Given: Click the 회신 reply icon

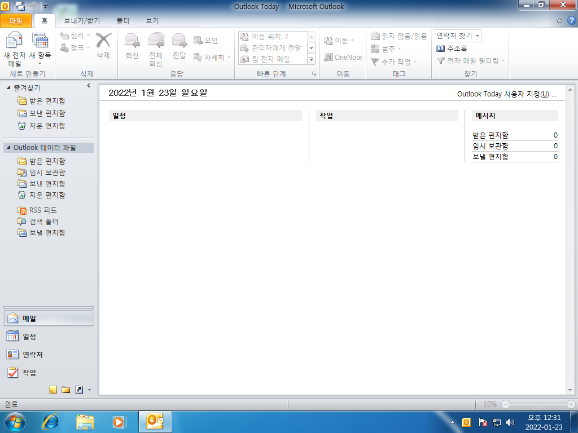Looking at the screenshot, I should [x=132, y=45].
